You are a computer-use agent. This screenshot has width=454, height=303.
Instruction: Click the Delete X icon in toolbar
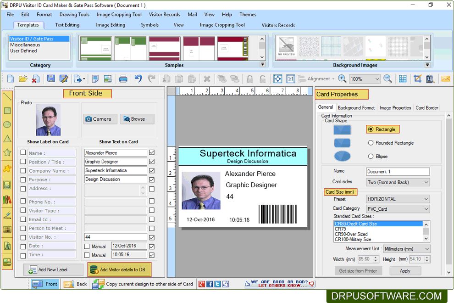207,79
